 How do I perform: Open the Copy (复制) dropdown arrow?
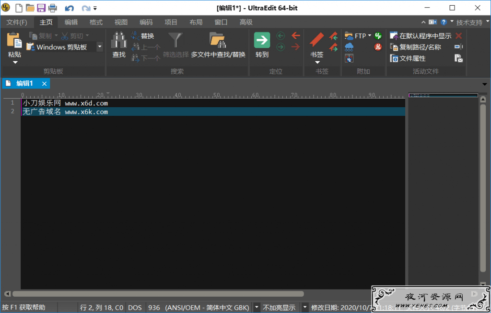click(x=56, y=35)
